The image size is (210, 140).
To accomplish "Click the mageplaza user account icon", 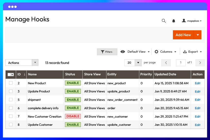I will 184,21.
